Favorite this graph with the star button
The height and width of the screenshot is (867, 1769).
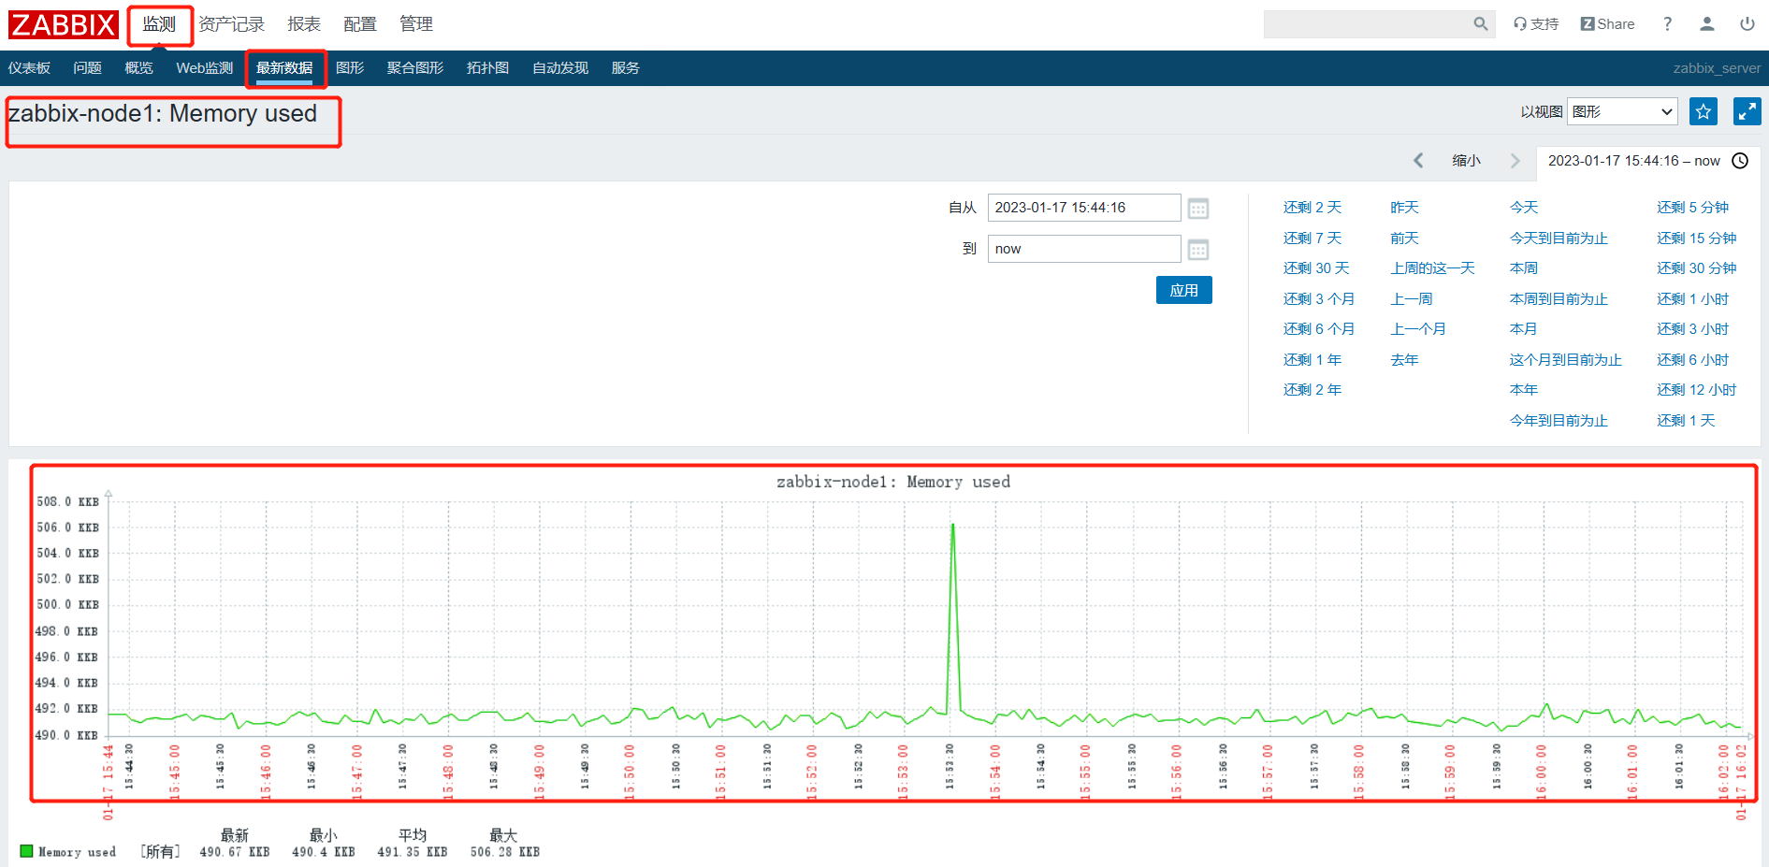(x=1703, y=111)
